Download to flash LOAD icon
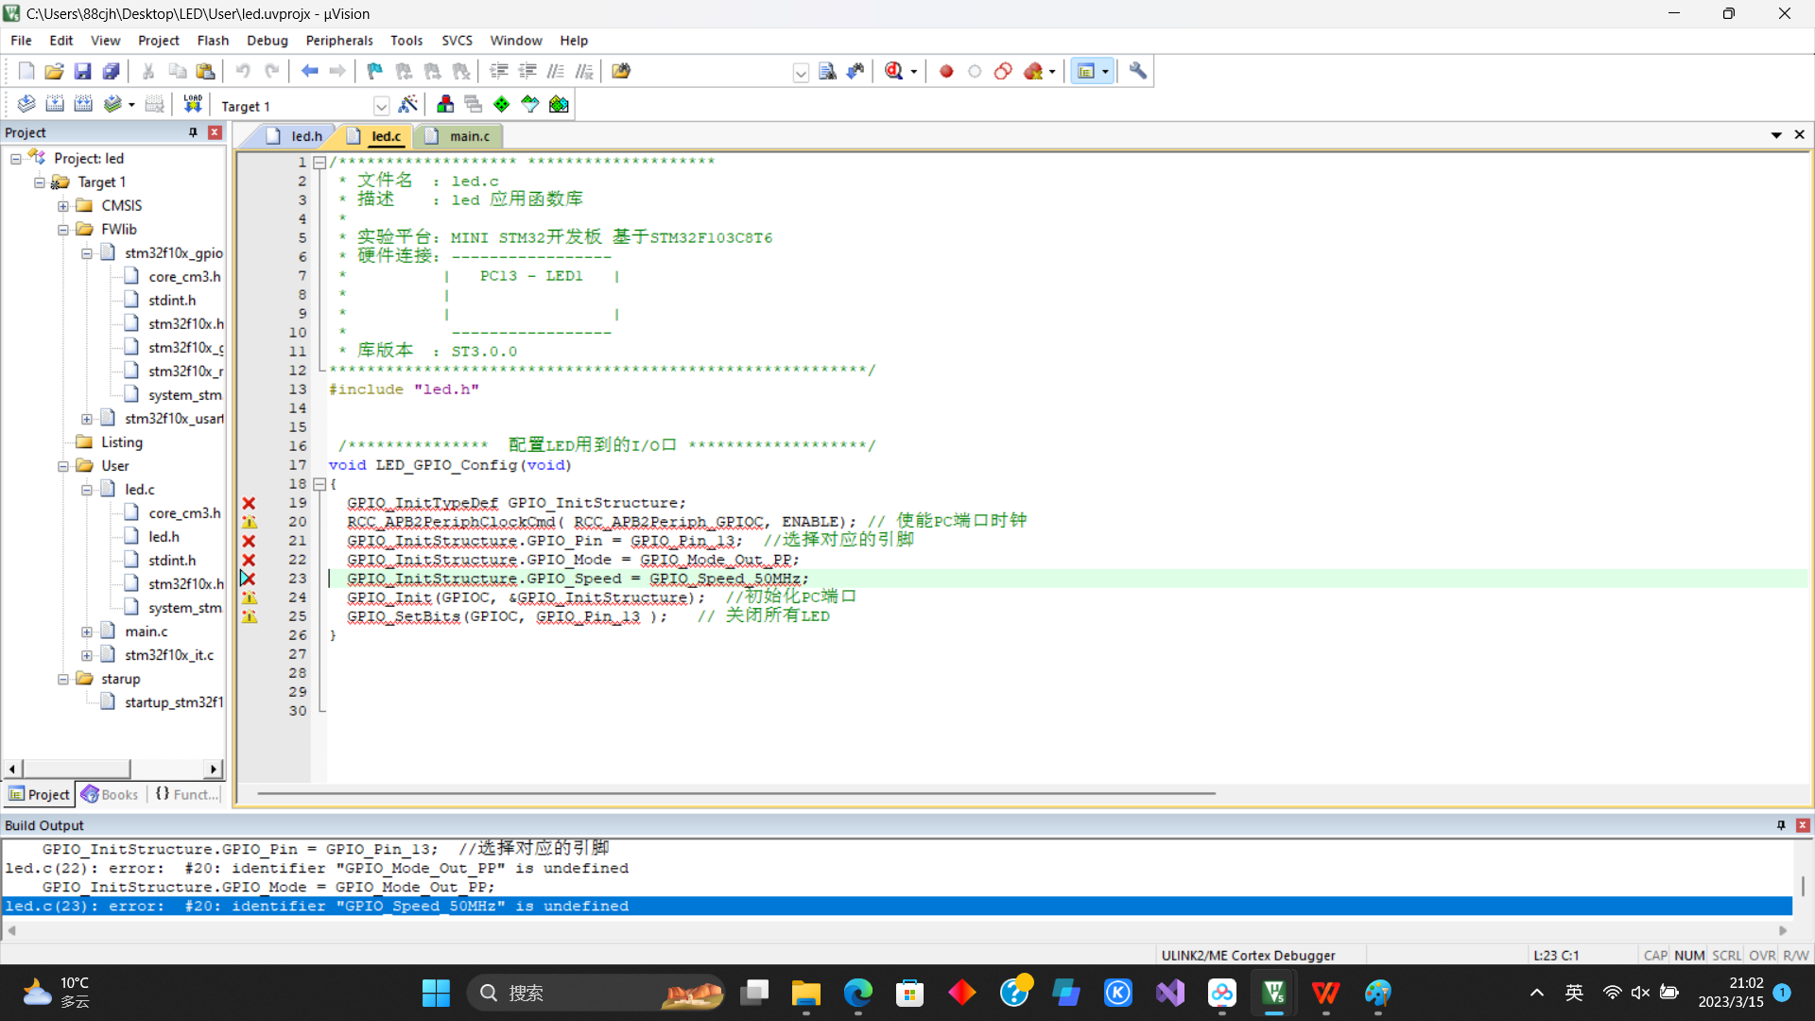Screen dimensions: 1815x1021 193,104
